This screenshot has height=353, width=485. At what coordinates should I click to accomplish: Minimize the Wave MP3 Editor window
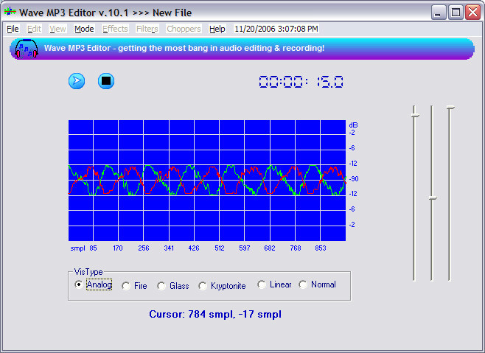pyautogui.click(x=439, y=13)
